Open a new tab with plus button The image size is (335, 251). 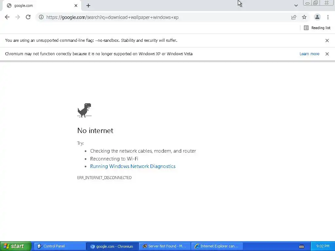(88, 6)
